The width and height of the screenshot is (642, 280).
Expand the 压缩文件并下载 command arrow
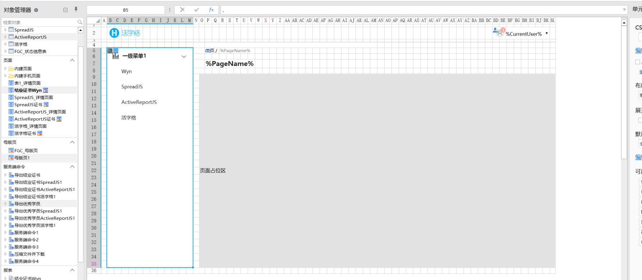[x=5, y=254]
